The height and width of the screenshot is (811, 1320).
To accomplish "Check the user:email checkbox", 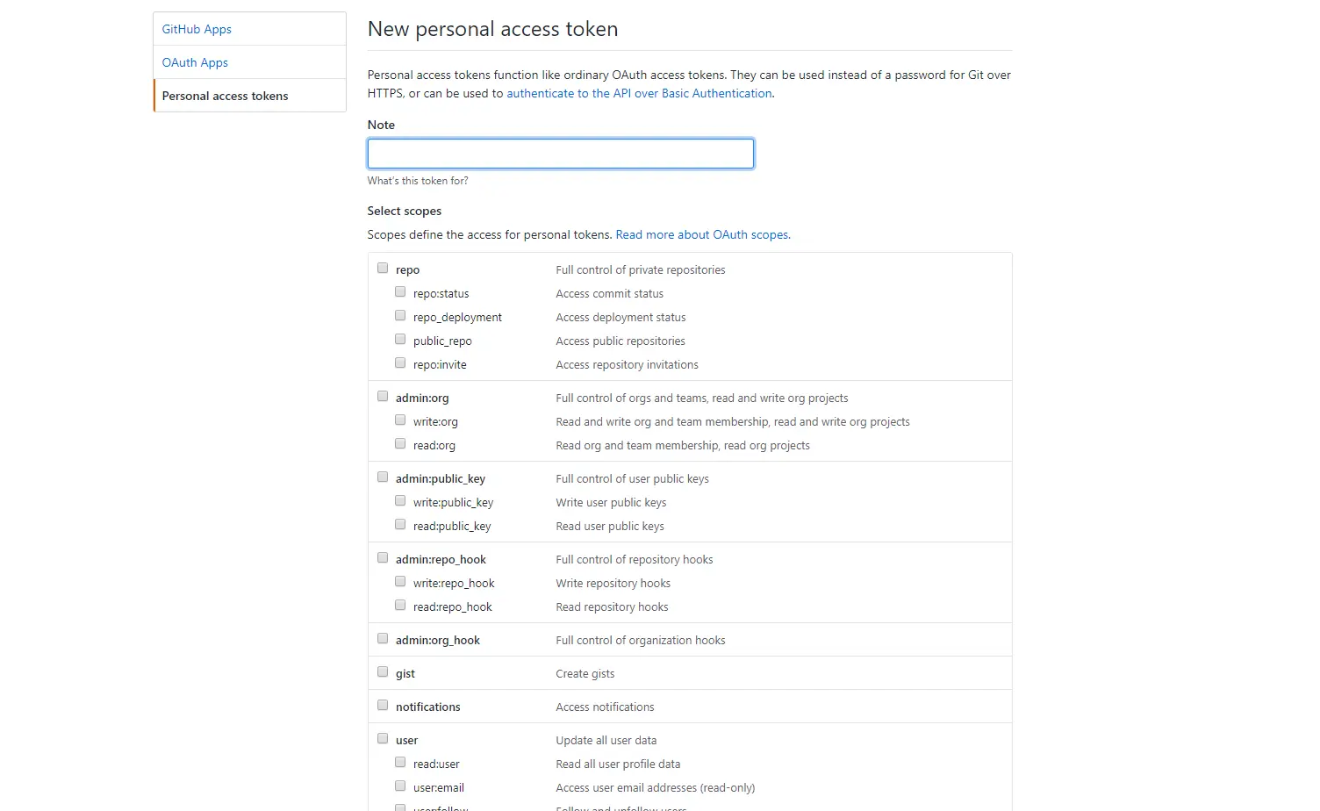I will (400, 786).
